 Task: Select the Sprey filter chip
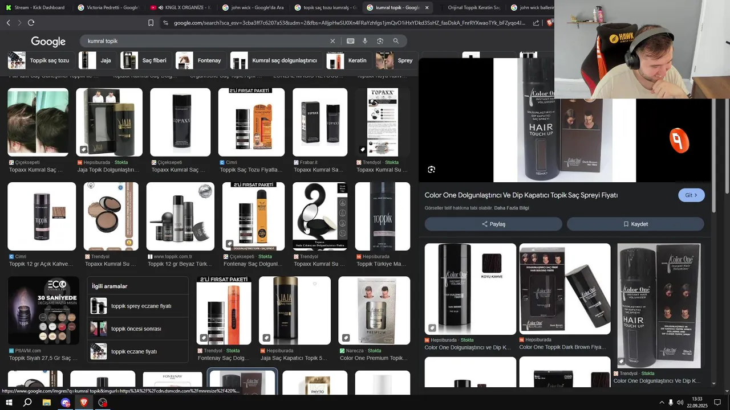[x=396, y=60]
